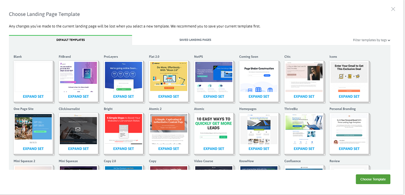Expand the Icons template set
This screenshot has width=405, height=195.
pyautogui.click(x=349, y=96)
